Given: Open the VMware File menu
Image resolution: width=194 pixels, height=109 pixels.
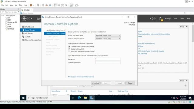Looking at the screenshot, I should 2,5.
